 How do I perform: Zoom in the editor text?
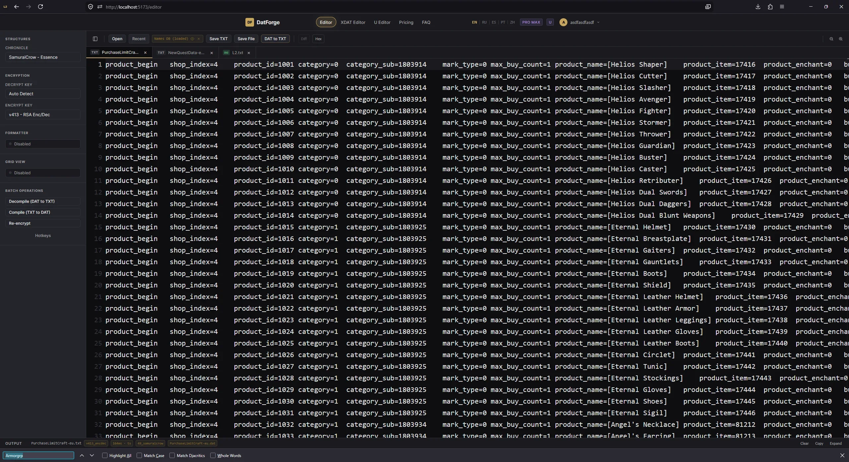coord(841,39)
